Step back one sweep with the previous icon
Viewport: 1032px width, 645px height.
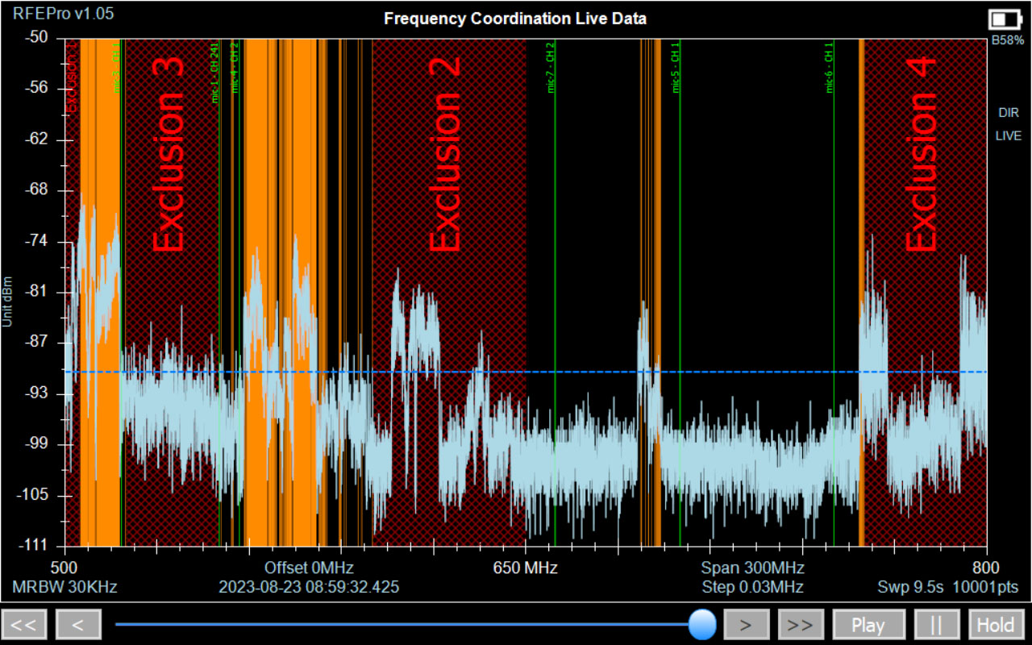pos(77,624)
